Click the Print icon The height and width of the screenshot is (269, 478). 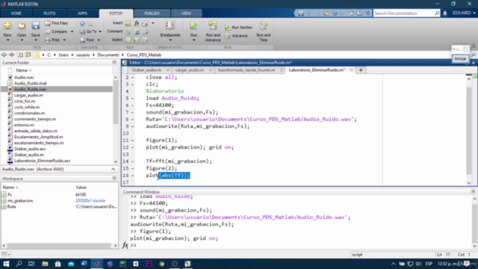tap(48, 40)
